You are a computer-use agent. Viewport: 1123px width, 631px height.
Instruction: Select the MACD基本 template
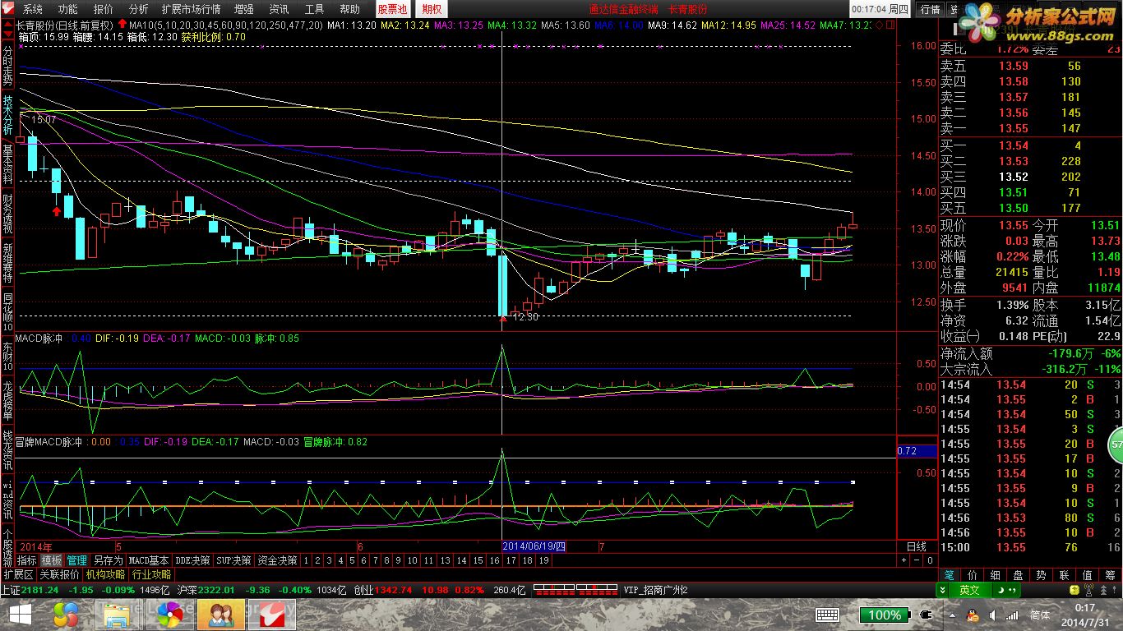coord(149,560)
